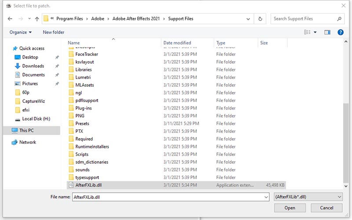The width and height of the screenshot is (352, 220).
Task: Select the PNG folder icon
Action: (71, 116)
